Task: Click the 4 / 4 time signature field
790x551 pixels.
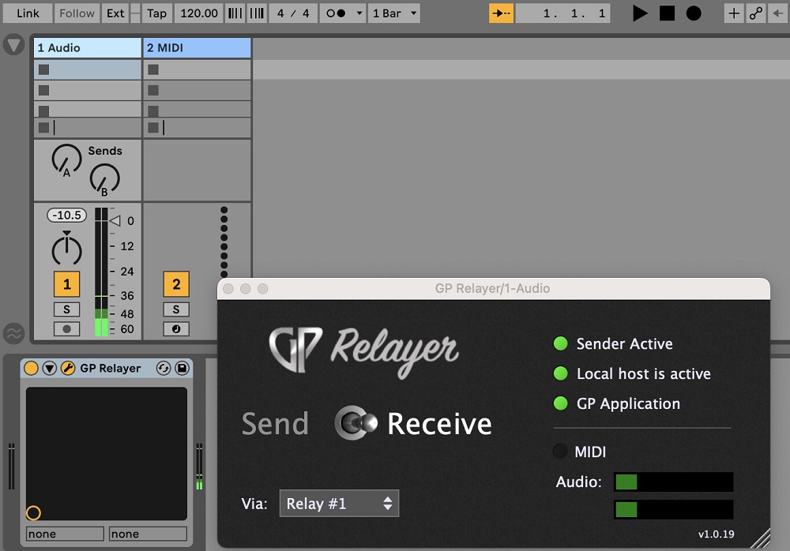Action: [293, 13]
